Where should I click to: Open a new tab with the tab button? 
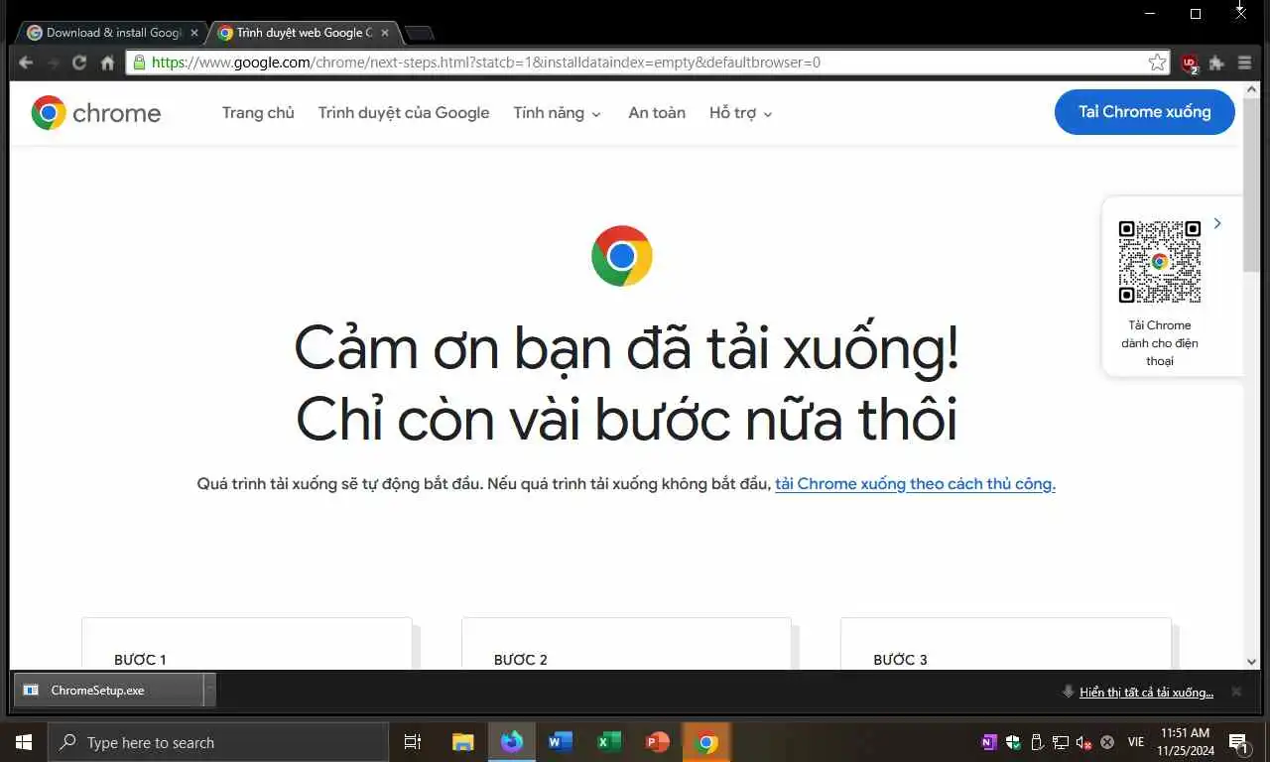coord(420,33)
